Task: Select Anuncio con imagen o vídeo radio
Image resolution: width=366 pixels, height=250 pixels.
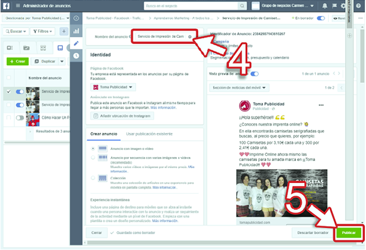Action: tap(93, 148)
